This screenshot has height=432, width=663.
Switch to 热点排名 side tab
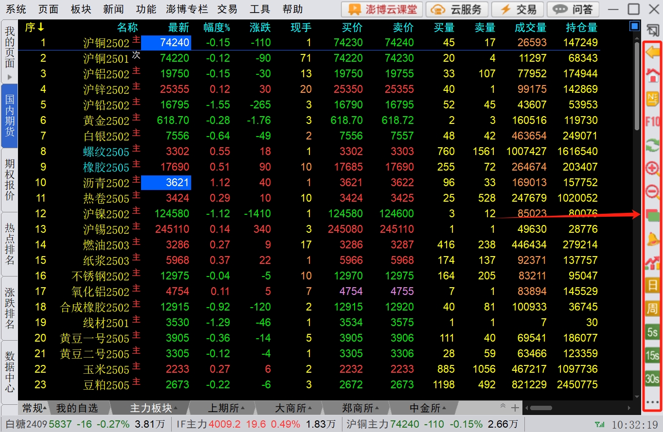tap(10, 244)
